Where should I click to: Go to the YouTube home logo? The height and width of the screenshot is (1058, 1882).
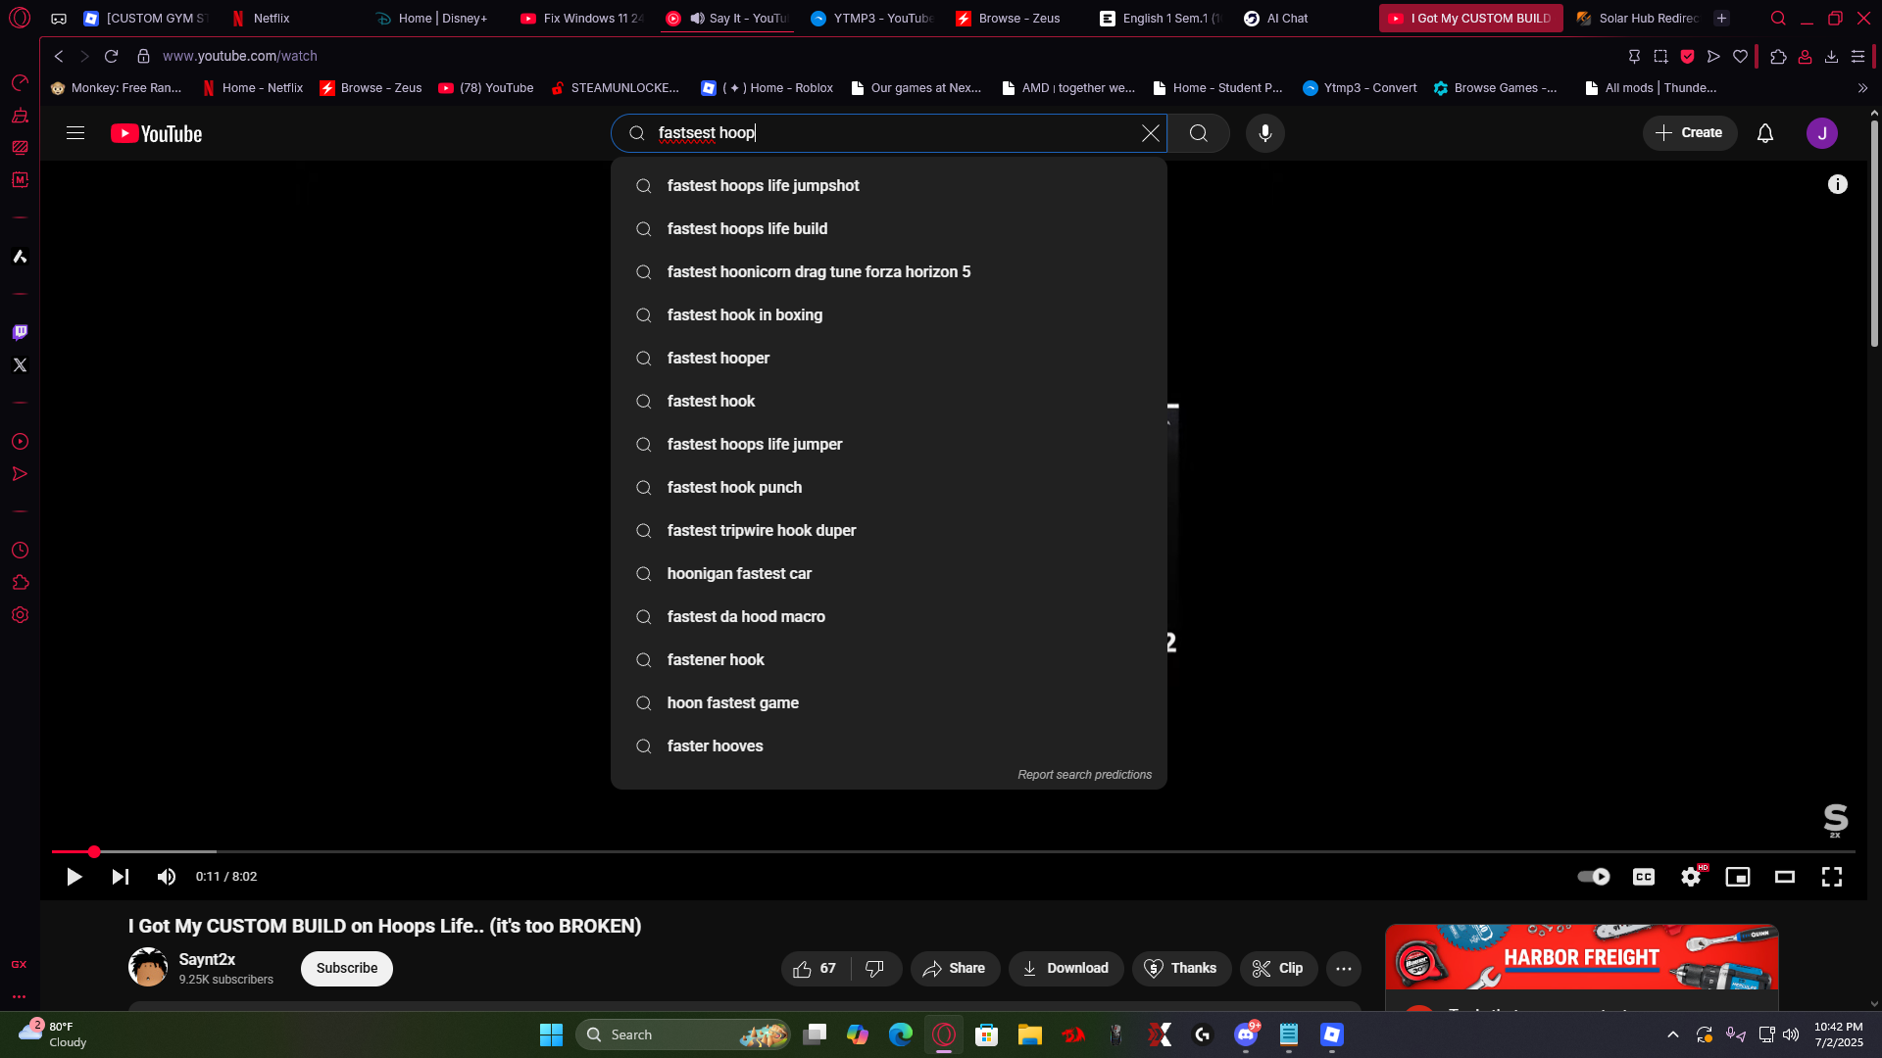157,133
